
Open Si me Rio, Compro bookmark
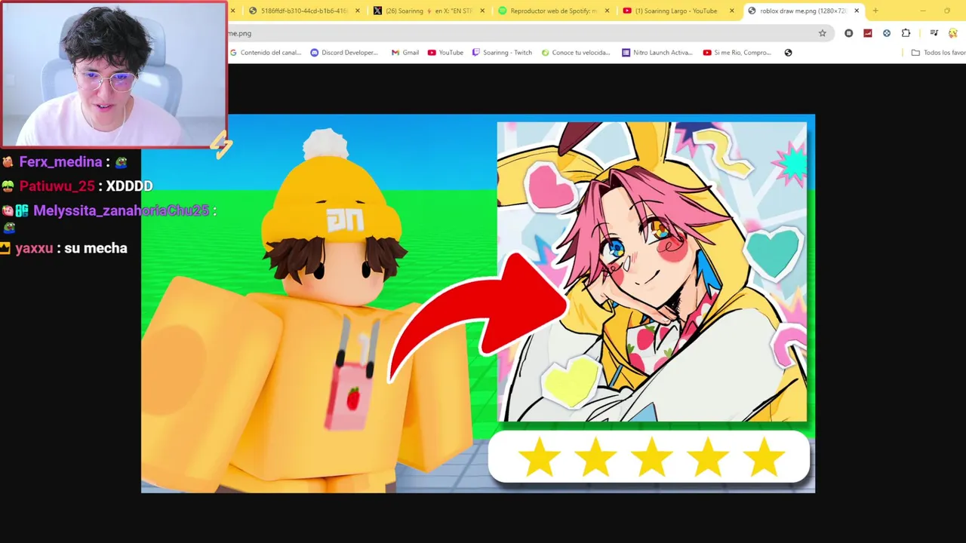pyautogui.click(x=737, y=53)
